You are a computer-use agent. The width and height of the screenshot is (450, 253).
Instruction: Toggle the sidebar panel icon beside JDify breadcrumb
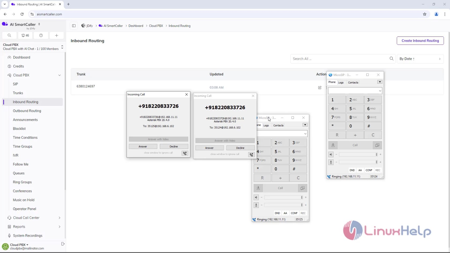tap(74, 26)
